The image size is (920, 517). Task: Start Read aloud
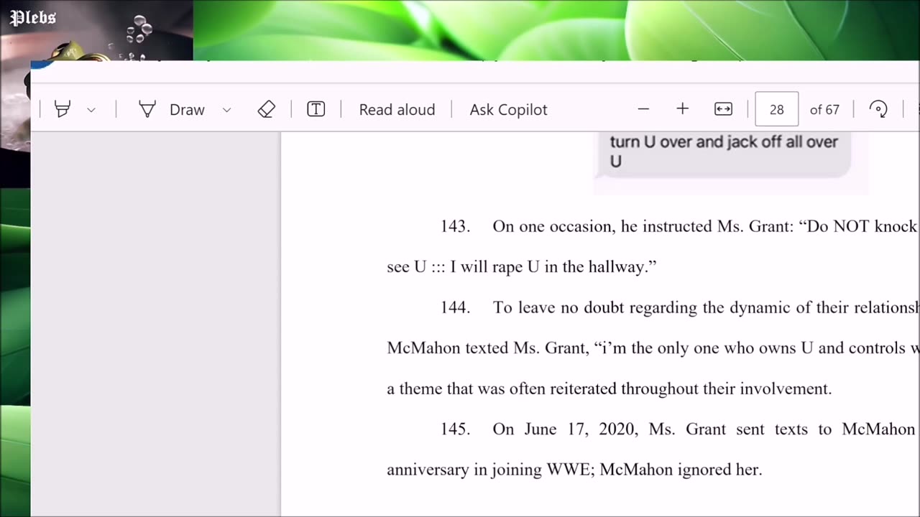(397, 110)
